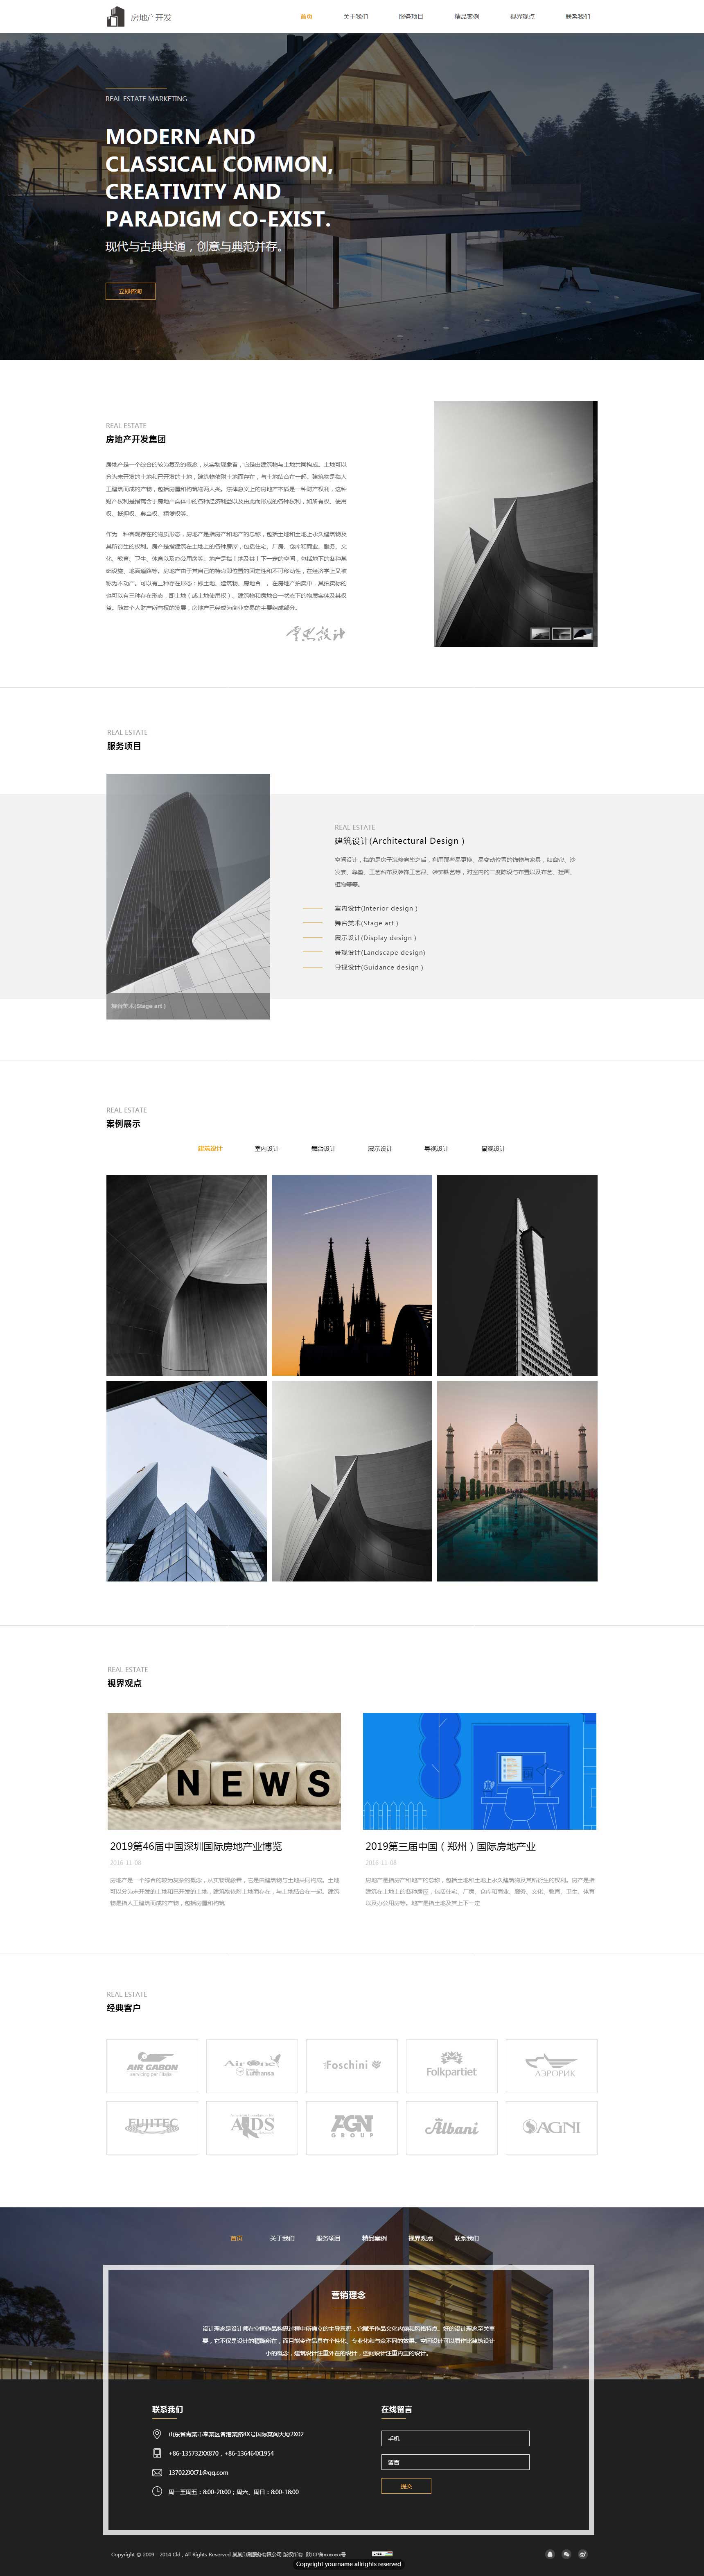
Task: Click the location pin icon beside address
Action: point(157,2434)
